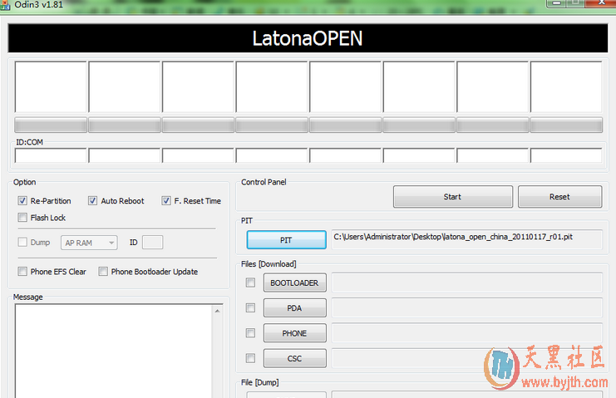Click the PDA file button
Image resolution: width=616 pixels, height=398 pixels.
tap(294, 308)
